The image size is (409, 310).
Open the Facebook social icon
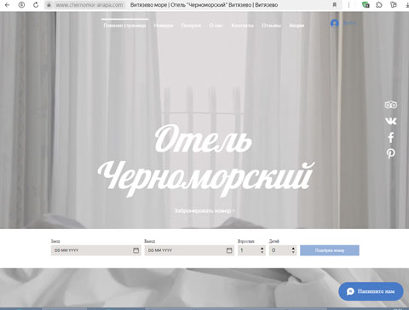click(x=391, y=137)
